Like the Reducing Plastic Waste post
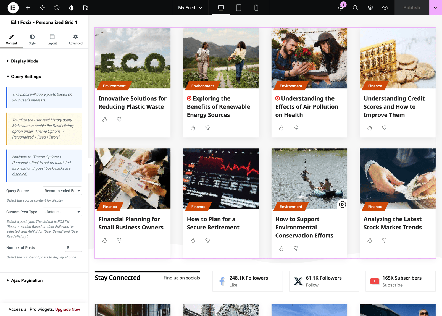The width and height of the screenshot is (442, 316). (x=104, y=120)
